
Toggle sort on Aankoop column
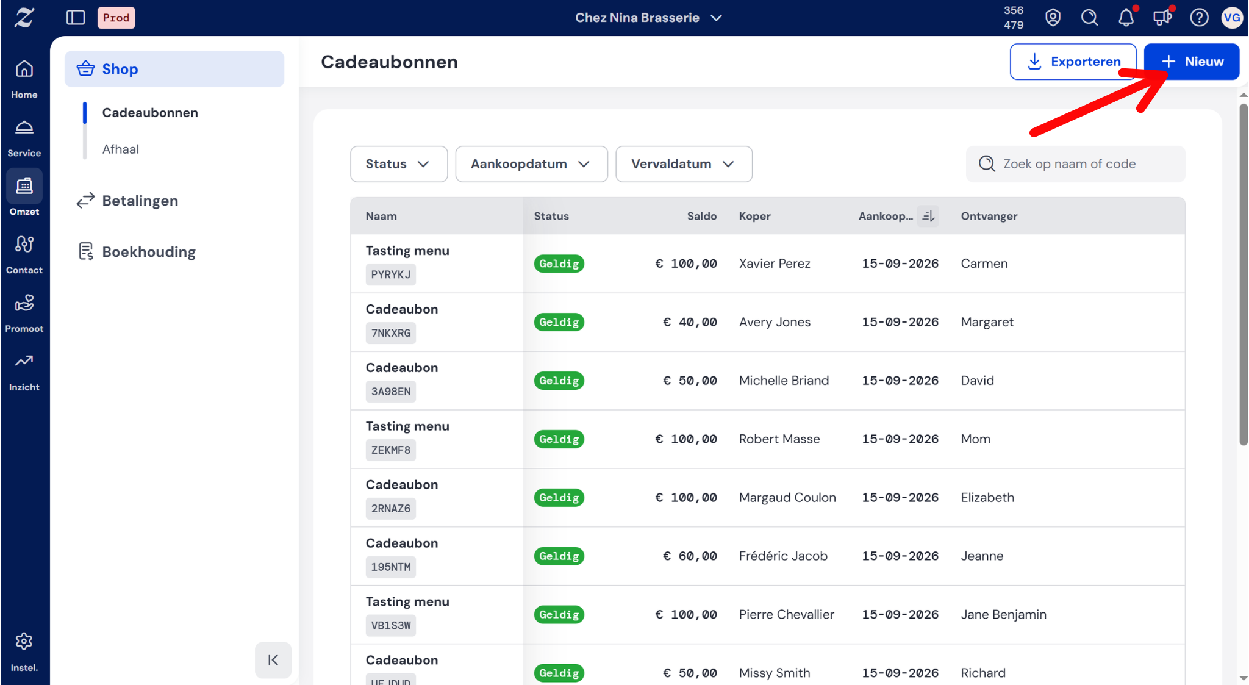(928, 216)
